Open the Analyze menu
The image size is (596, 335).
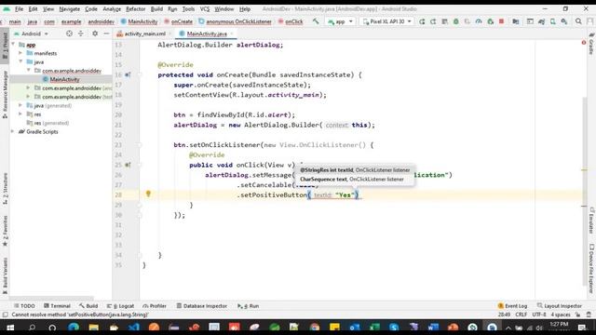pos(112,8)
